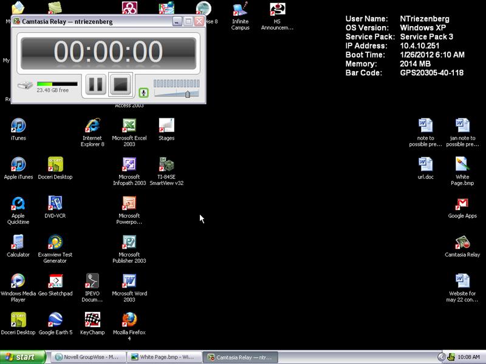Select the Examview Test Generator shortcut
Viewport: 486px width, 364px height.
point(55,249)
